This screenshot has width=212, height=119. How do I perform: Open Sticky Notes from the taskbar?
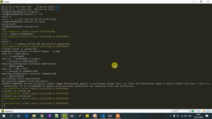pyautogui.click(x=87, y=116)
